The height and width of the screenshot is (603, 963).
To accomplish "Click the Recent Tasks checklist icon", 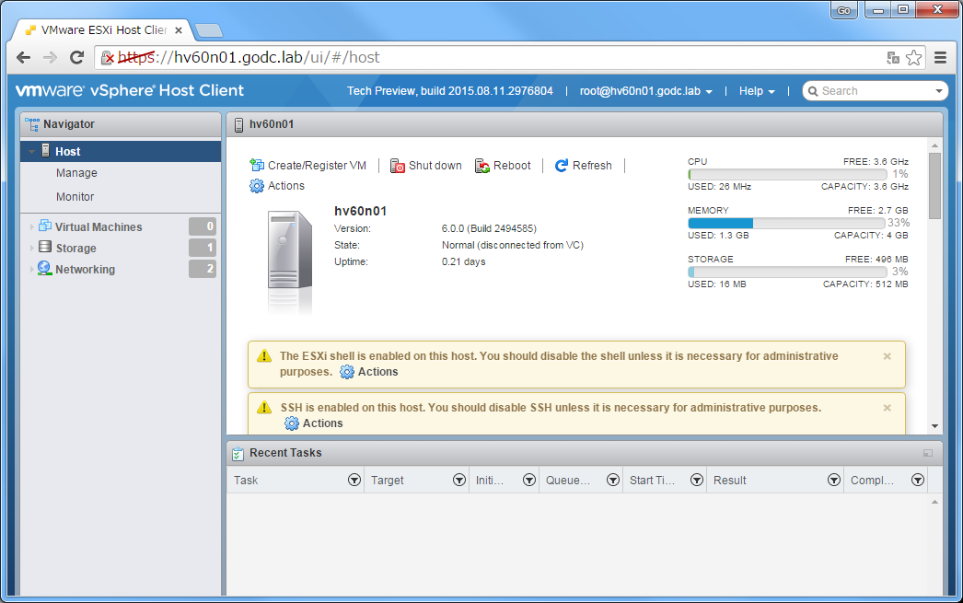I will click(238, 454).
